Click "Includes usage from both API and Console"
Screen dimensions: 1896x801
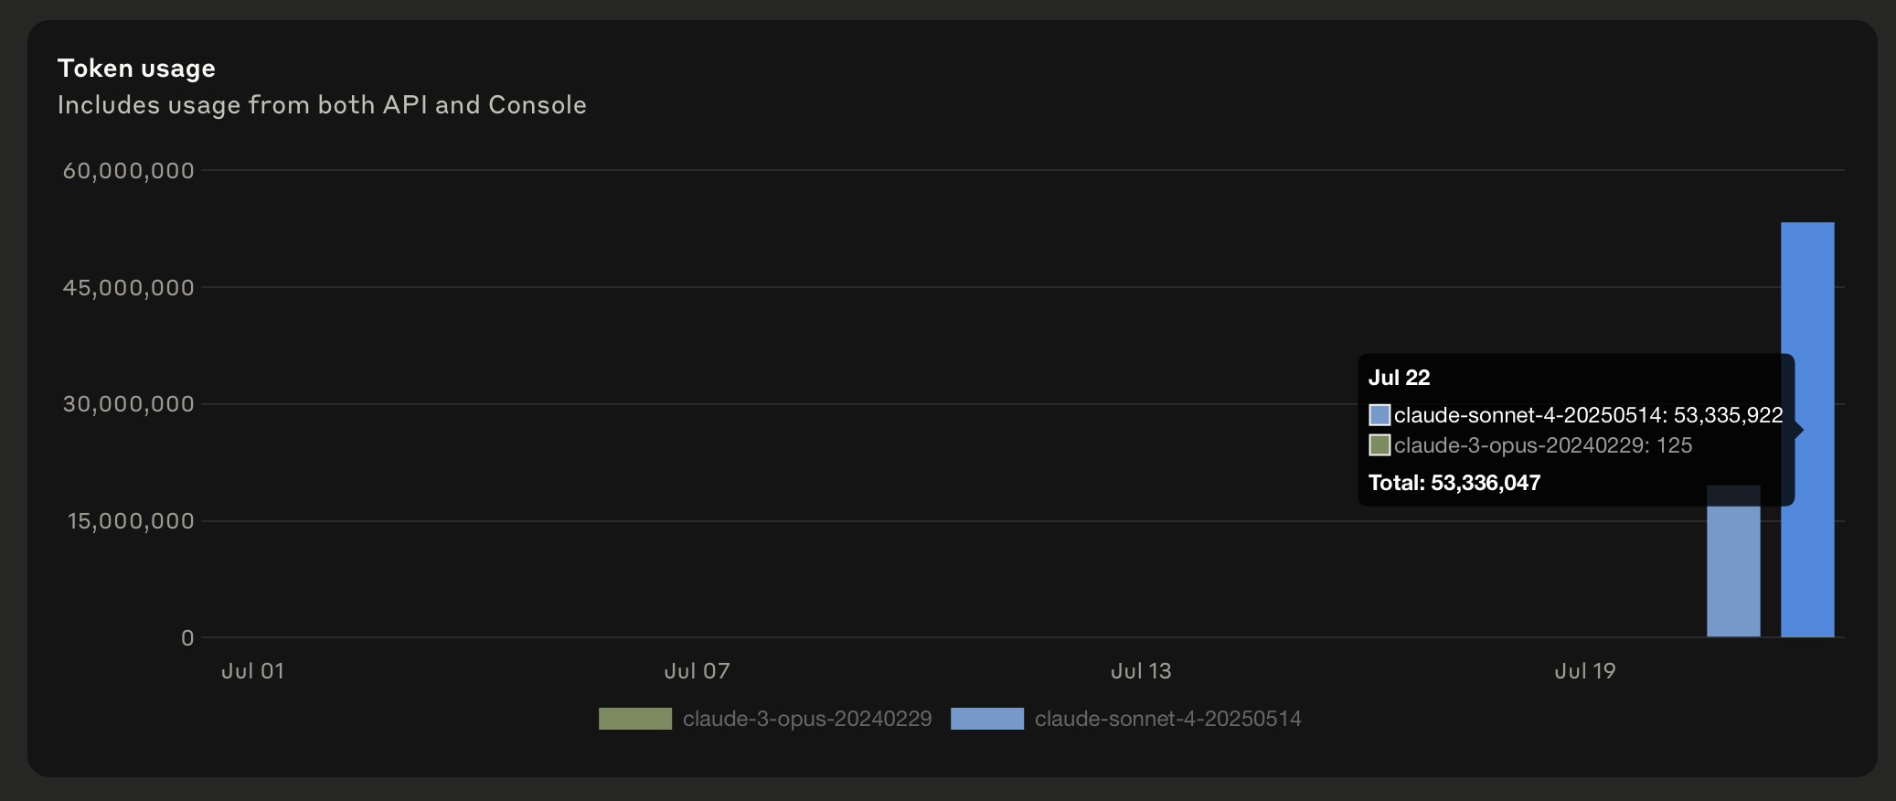tap(322, 105)
